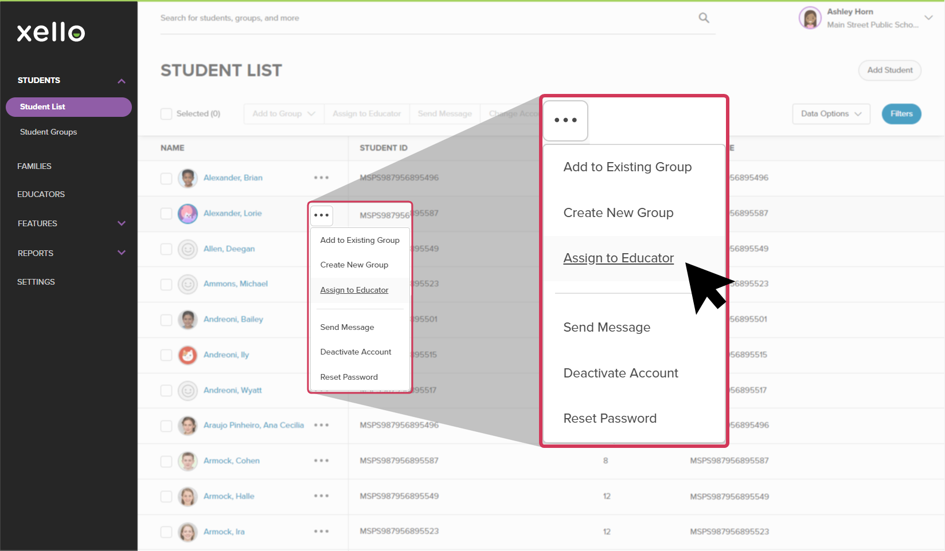Open Student List in the sidebar

point(69,107)
